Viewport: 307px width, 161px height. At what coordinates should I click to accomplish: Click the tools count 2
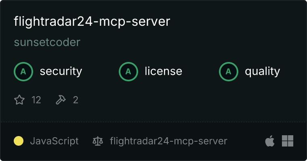tap(76, 100)
